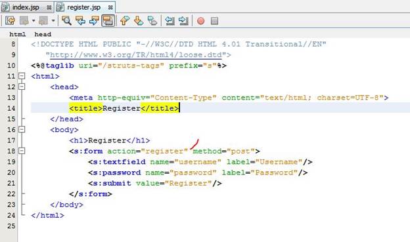
Task: Click the html breadcrumb
Action: 18,34
